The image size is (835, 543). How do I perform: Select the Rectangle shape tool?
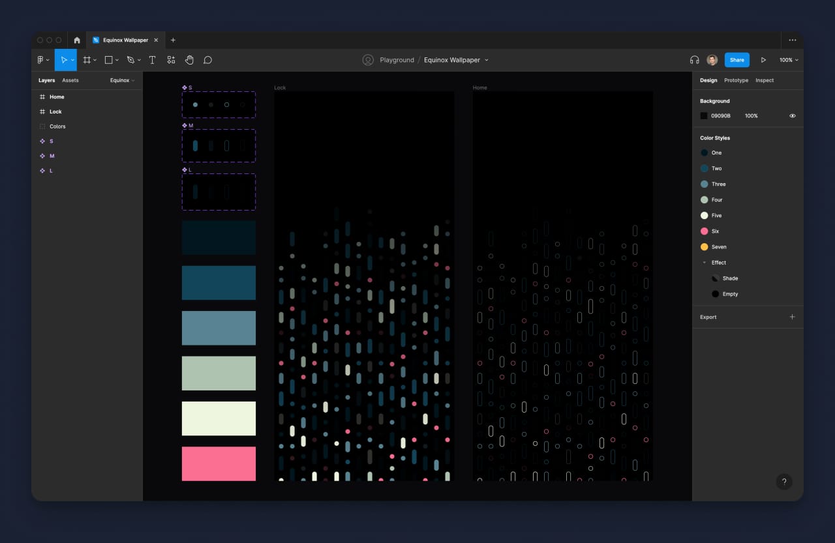(x=108, y=59)
